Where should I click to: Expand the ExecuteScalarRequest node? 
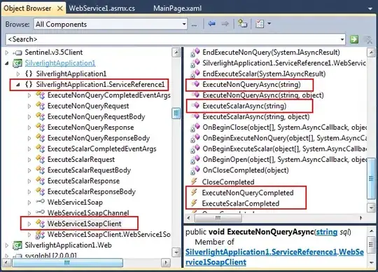pyautogui.click(x=29, y=160)
